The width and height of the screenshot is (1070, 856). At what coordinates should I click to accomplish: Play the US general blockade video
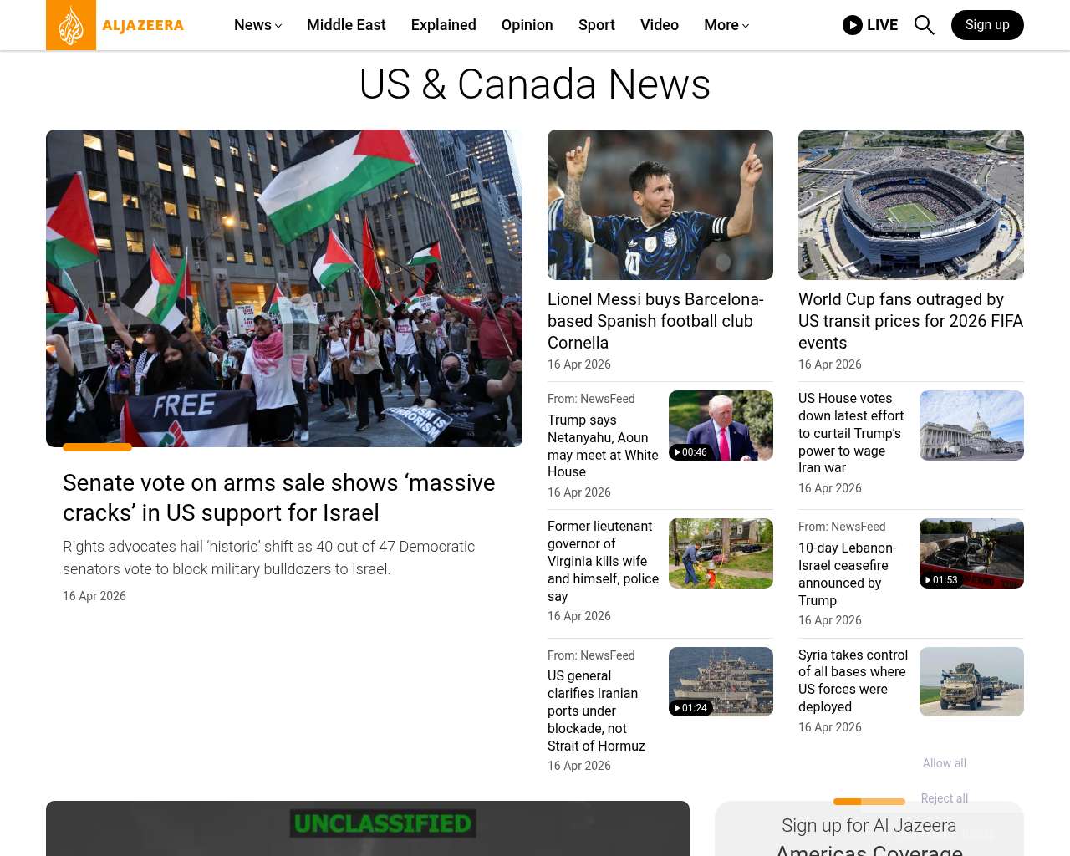coord(720,681)
